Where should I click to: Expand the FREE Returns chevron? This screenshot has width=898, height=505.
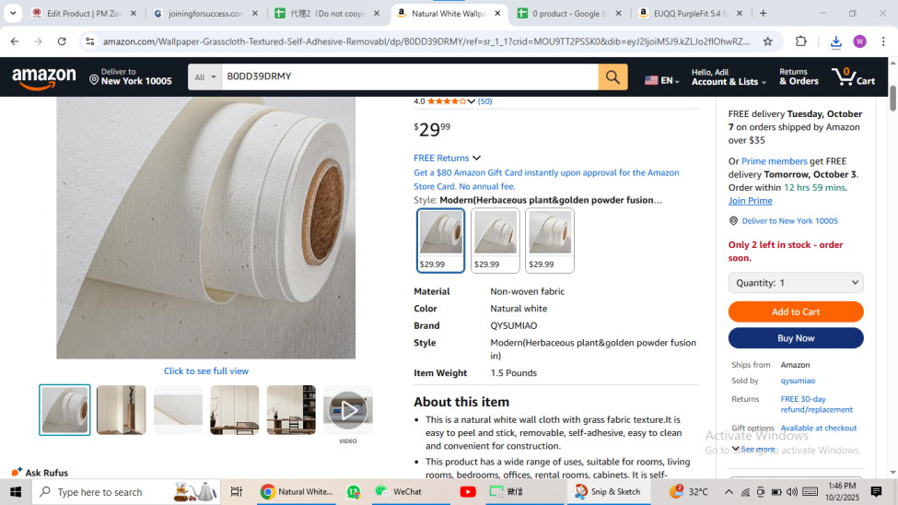click(x=476, y=158)
